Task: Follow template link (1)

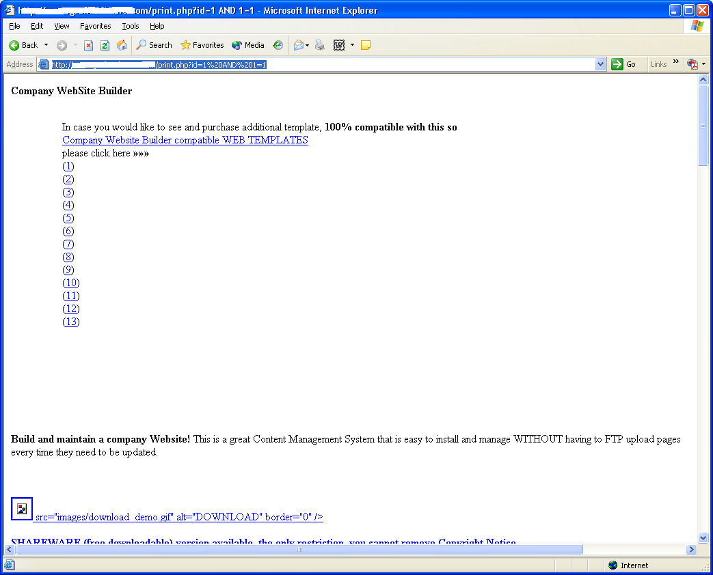Action: (68, 166)
